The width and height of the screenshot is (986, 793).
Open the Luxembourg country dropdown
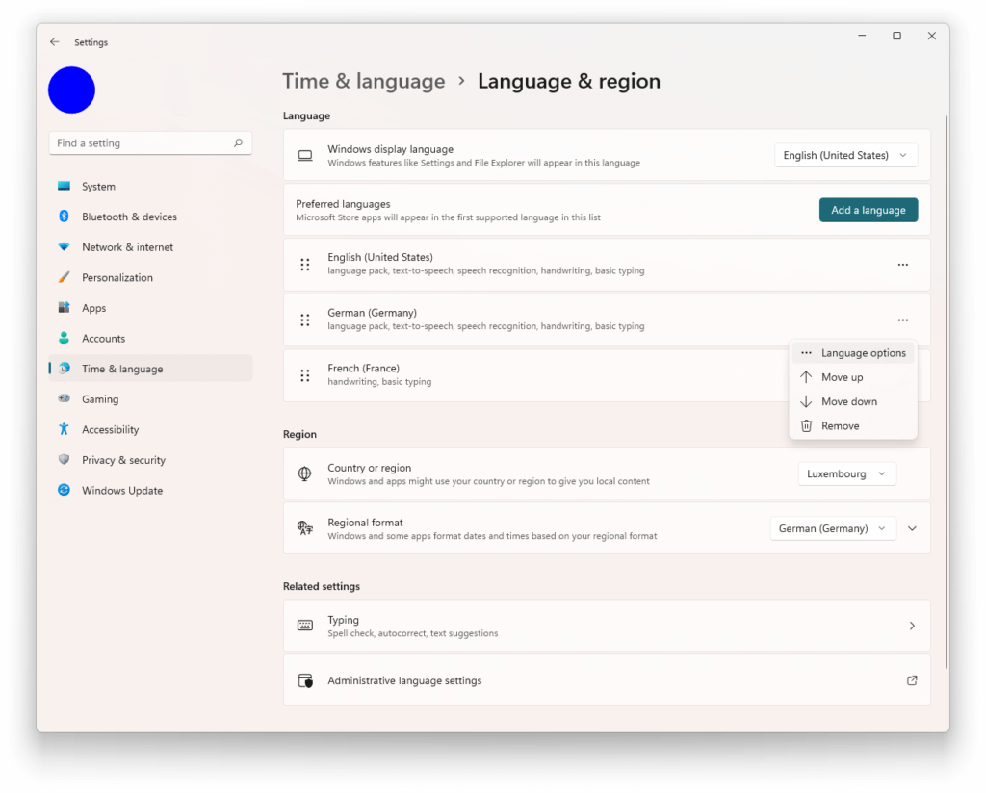(x=847, y=473)
